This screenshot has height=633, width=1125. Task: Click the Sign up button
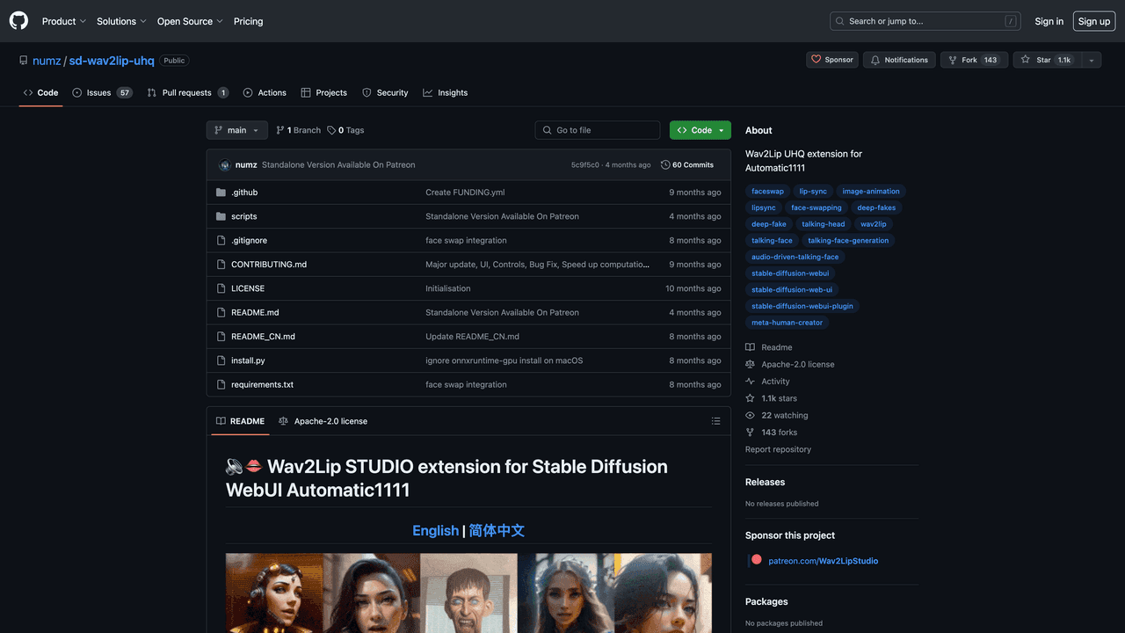click(1094, 21)
